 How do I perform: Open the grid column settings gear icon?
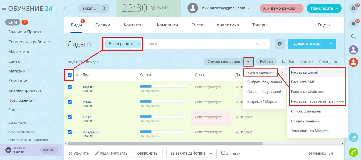pos(77,75)
